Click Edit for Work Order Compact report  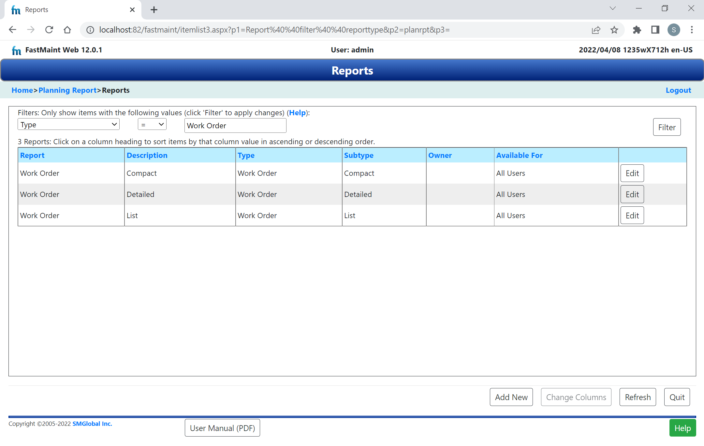[632, 173]
